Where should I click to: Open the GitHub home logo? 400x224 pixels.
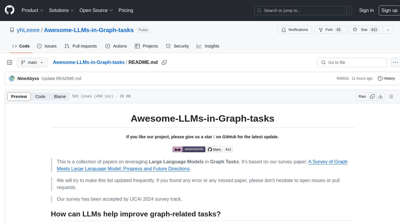coord(9,10)
